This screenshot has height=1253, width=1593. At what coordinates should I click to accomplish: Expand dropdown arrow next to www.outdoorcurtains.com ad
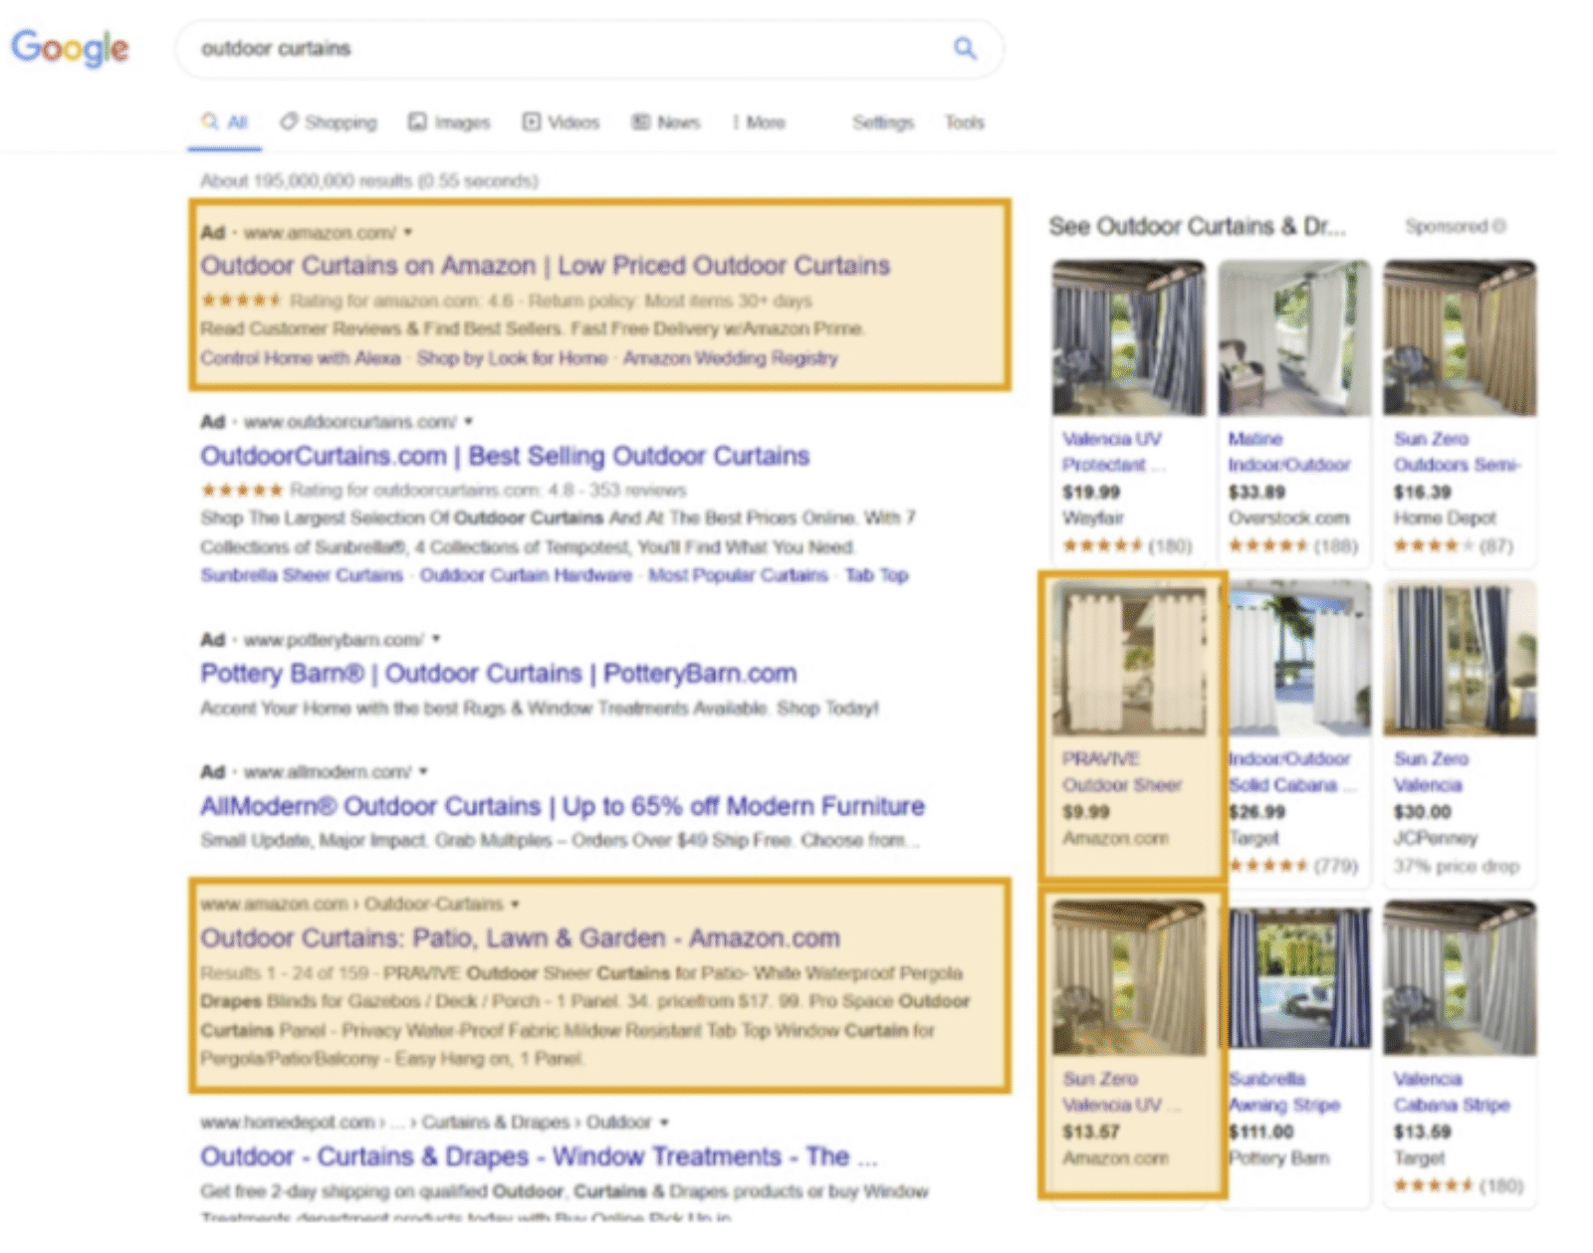(468, 422)
